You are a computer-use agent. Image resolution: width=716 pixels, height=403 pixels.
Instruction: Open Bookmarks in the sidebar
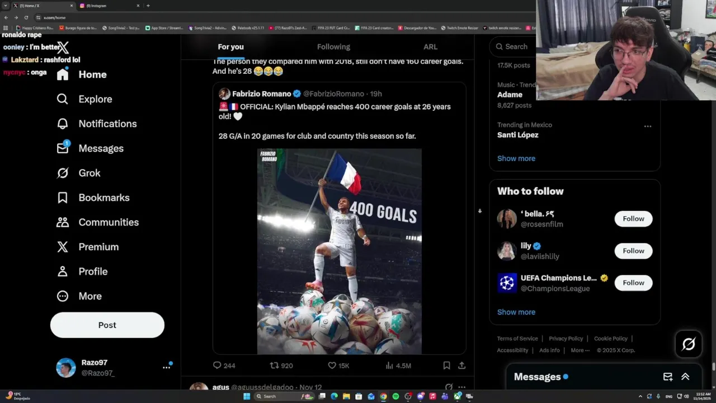tap(93, 198)
